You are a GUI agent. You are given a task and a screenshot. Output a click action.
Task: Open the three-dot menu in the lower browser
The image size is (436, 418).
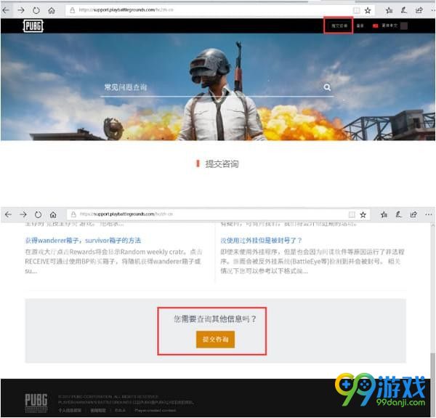tap(429, 214)
